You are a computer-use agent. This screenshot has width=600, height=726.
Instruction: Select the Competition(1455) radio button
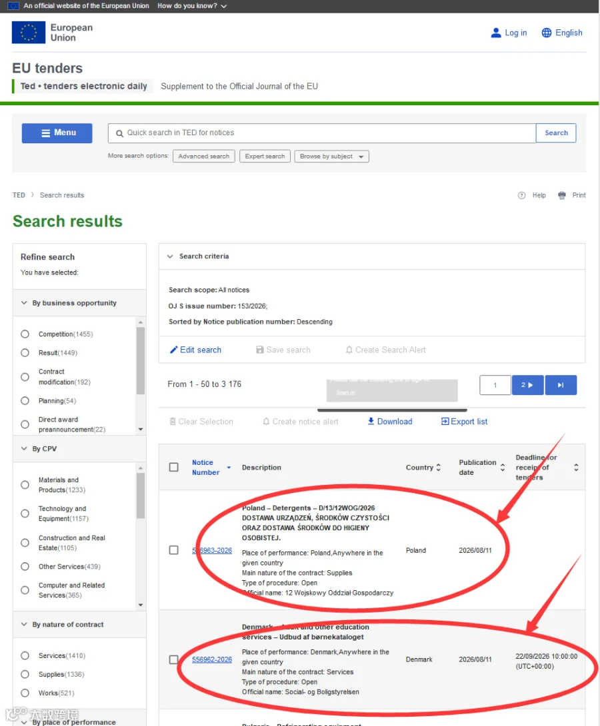pos(25,334)
